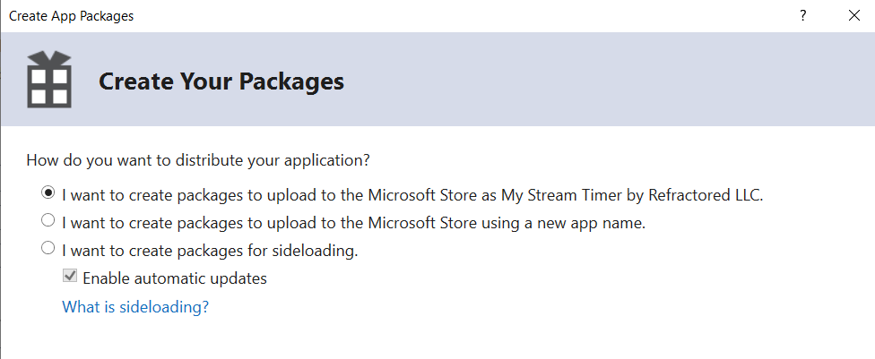Click the label text mentioning Refractored LLC
The image size is (875, 359).
pyautogui.click(x=412, y=195)
